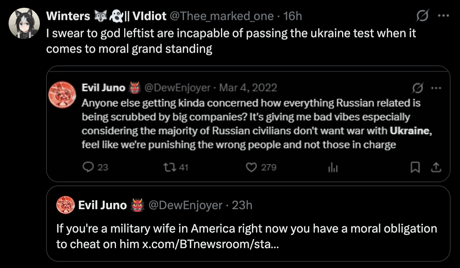View analytics icon on the quoted tweet
The width and height of the screenshot is (460, 268).
coord(332,167)
